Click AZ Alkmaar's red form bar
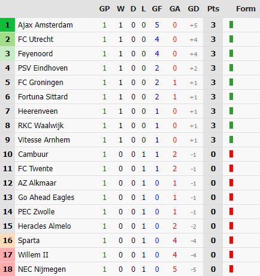Viewport: 260px width, 276px height. 231,183
